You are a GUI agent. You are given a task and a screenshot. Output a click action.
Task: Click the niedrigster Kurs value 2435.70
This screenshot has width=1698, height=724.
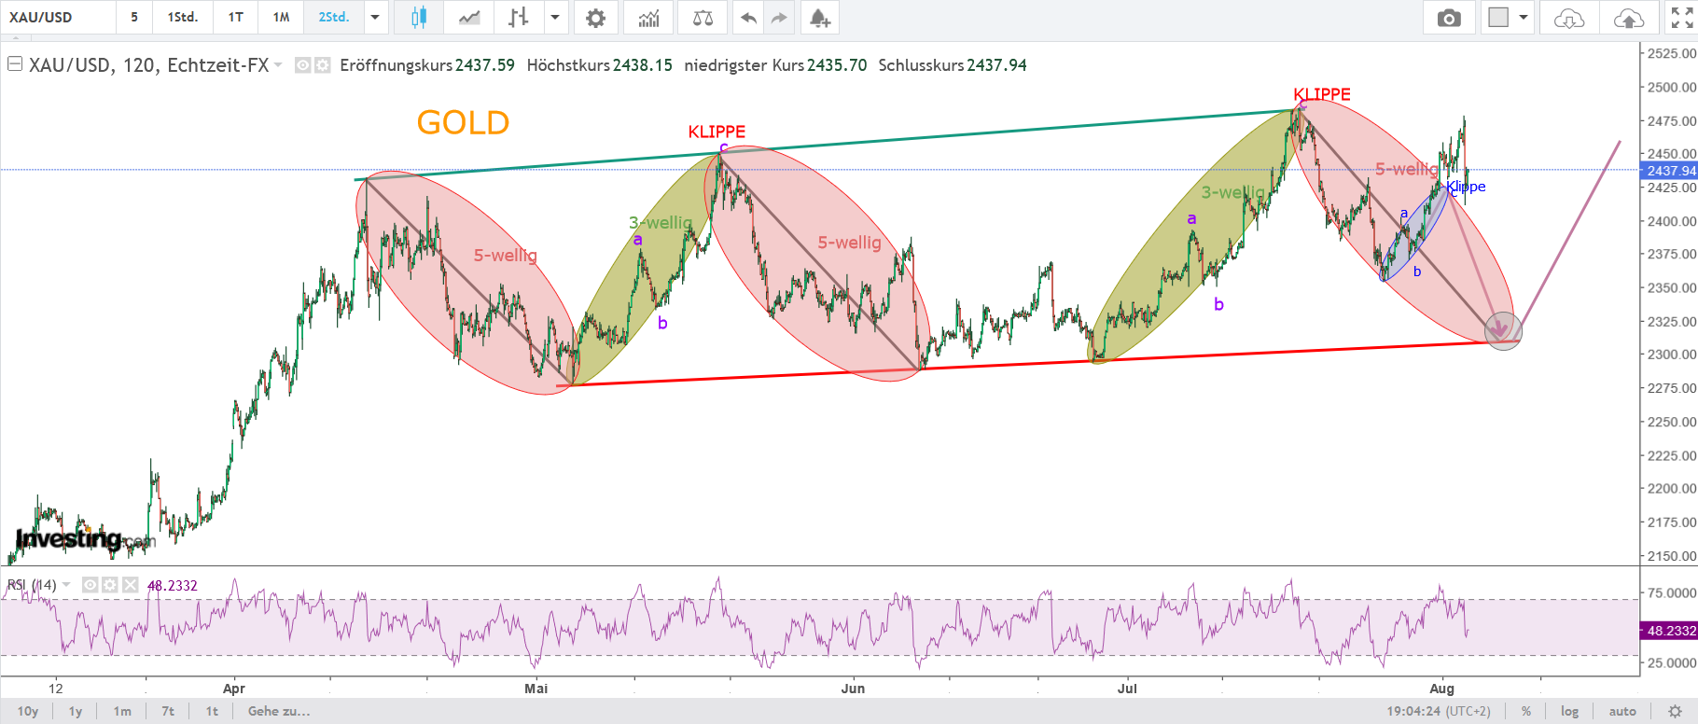click(x=837, y=65)
